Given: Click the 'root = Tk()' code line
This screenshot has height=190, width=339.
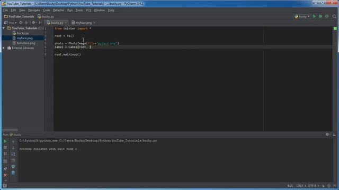Looking at the screenshot, I should 64,36.
